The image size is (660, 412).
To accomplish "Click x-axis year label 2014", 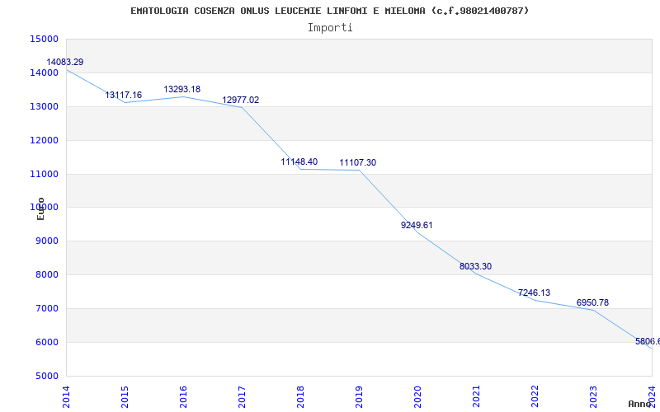I will point(66,396).
